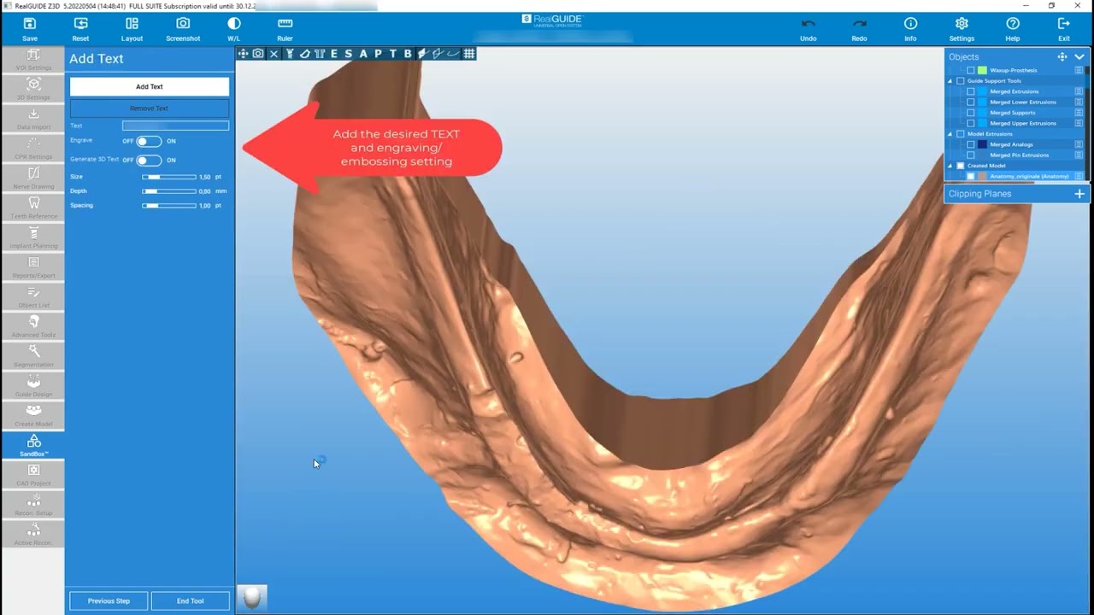1094x615 pixels.
Task: Click the Previous Step button
Action: 109,600
